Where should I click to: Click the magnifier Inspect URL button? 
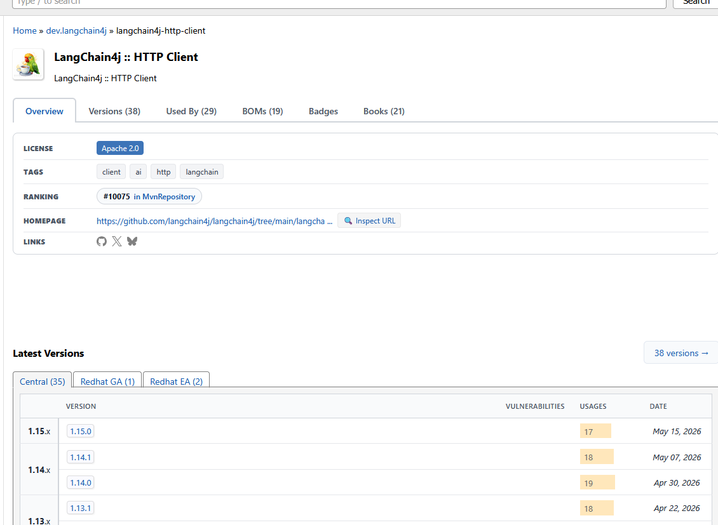[369, 221]
